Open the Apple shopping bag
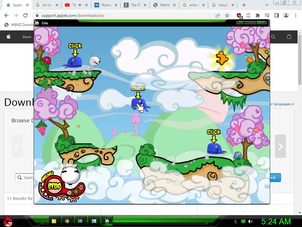 click(289, 36)
